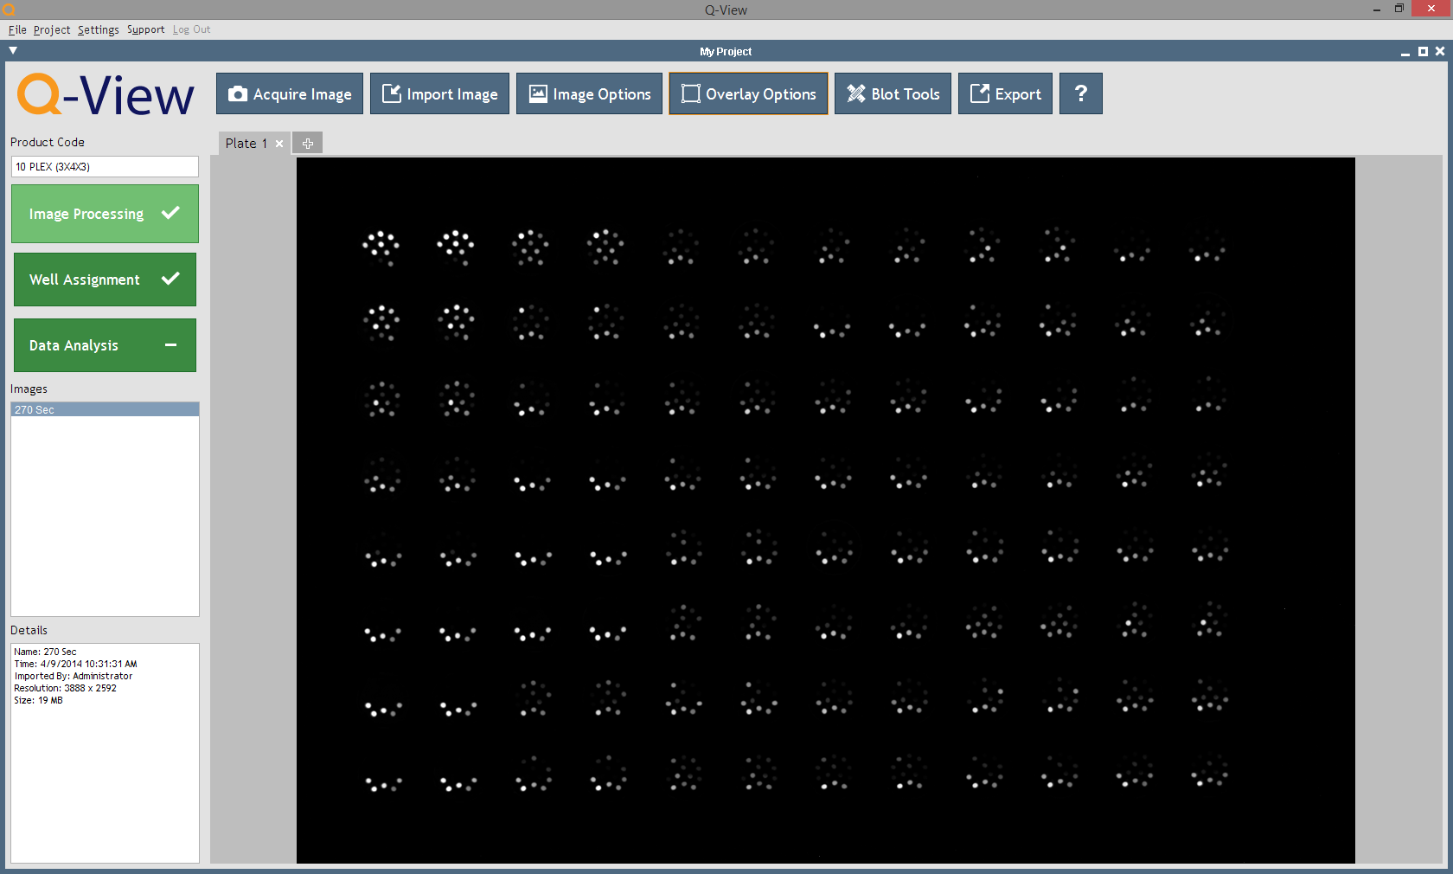This screenshot has width=1453, height=874.
Task: Open Blot Tools via its crossed-tools icon
Action: [855, 93]
